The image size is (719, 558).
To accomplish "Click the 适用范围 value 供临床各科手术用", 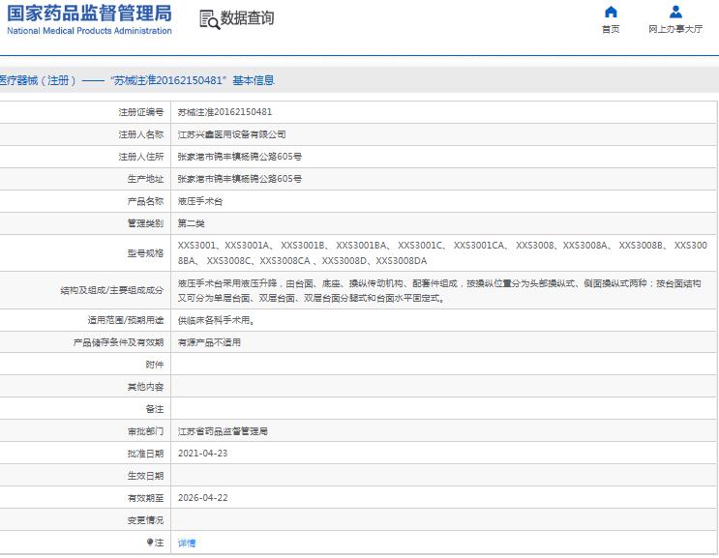I will (x=216, y=319).
